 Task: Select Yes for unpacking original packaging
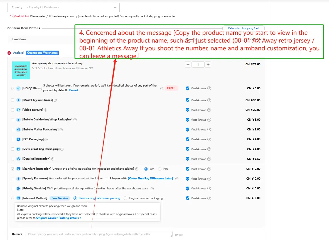click(146, 169)
